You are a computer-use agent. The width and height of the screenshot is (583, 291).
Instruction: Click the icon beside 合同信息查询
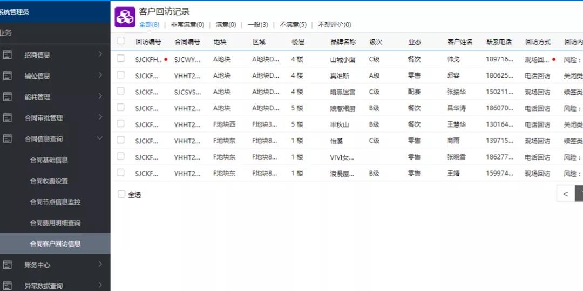7,139
